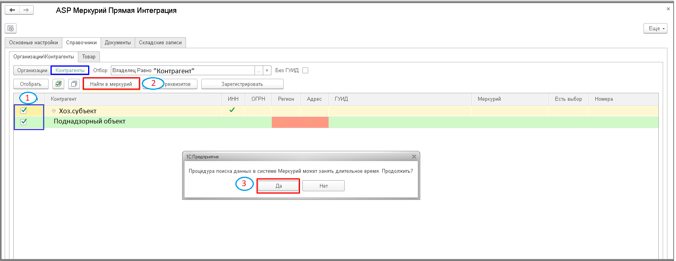Click the Есть выбор column header
Screen dimensions: 676x261
568,99
